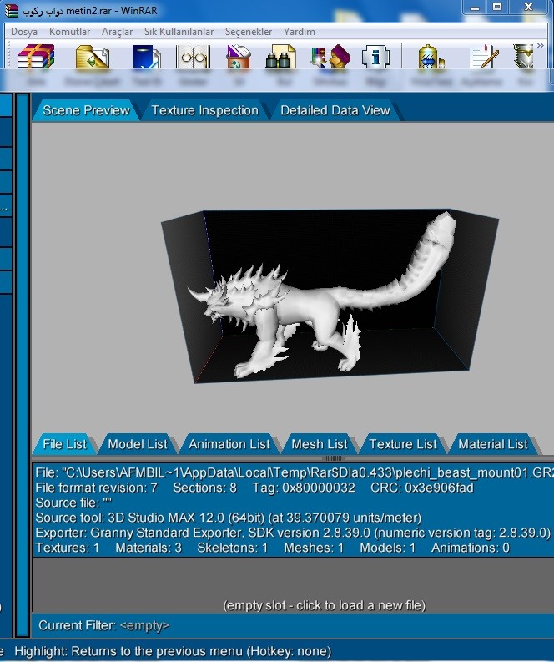Click the splitter grip below the list tabs

tap(333, 458)
